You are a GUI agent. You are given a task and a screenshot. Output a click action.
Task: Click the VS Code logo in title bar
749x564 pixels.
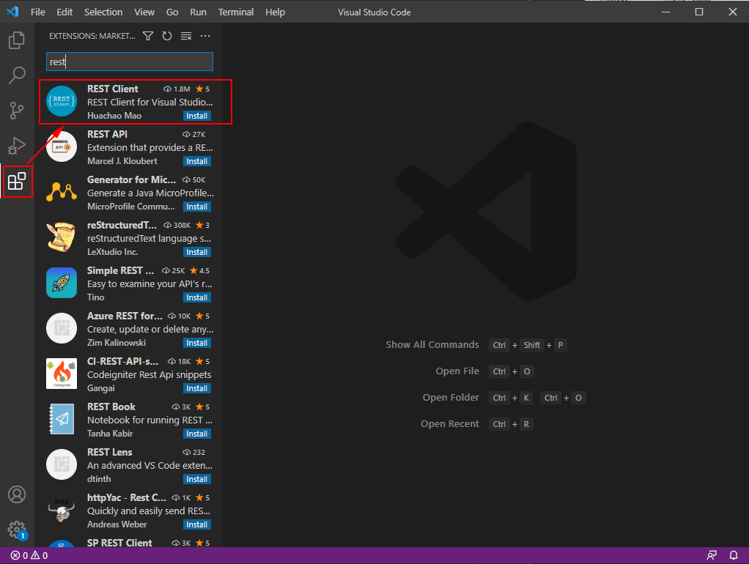point(13,12)
